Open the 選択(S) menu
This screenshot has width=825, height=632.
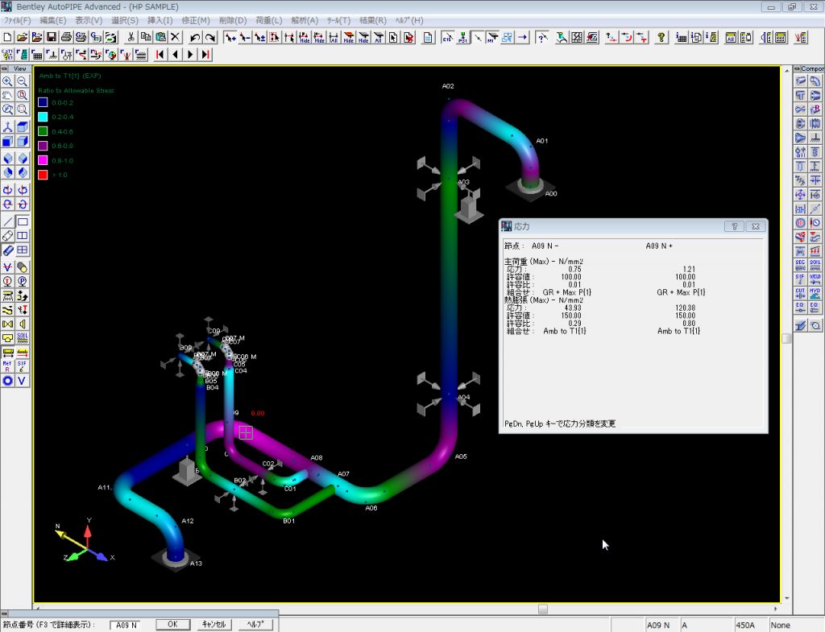pos(125,20)
